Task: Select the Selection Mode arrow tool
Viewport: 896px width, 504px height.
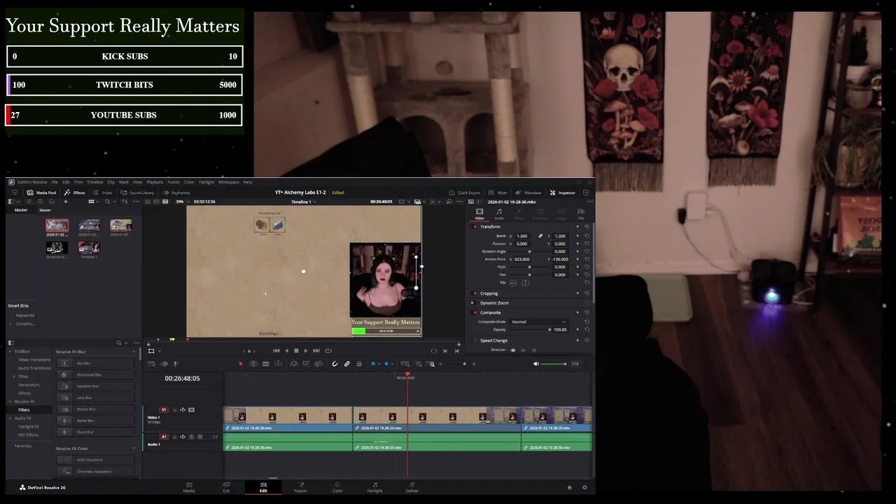Action: pyautogui.click(x=241, y=364)
